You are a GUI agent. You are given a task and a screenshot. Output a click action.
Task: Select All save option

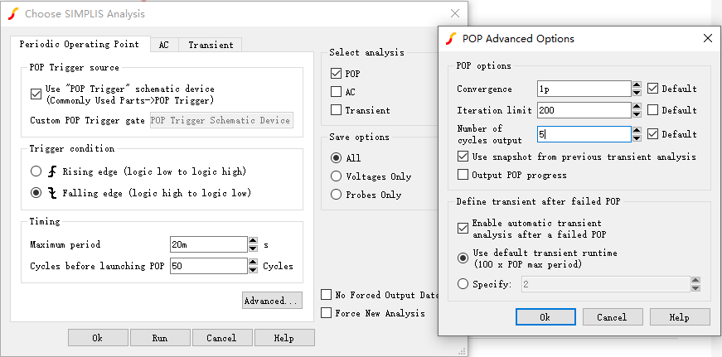[x=337, y=158]
